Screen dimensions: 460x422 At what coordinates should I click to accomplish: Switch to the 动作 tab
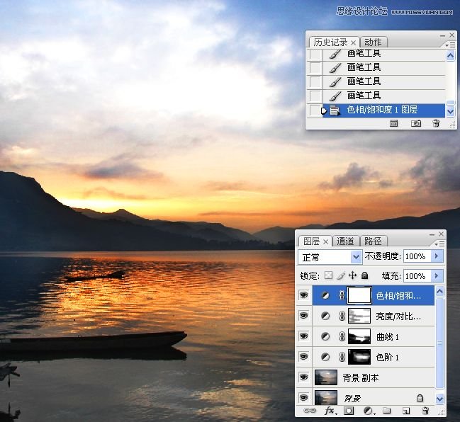pos(373,42)
